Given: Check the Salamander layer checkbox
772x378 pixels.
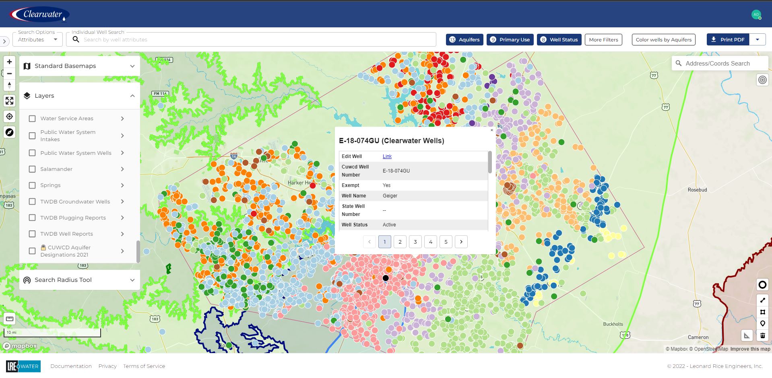Looking at the screenshot, I should 32,169.
